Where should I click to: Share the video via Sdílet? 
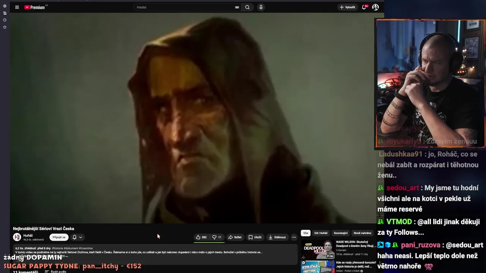[x=235, y=237]
